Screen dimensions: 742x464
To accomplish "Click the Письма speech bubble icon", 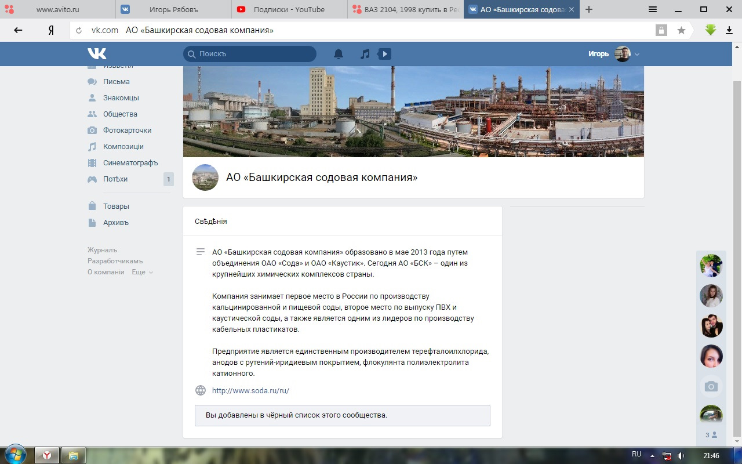I will [92, 82].
